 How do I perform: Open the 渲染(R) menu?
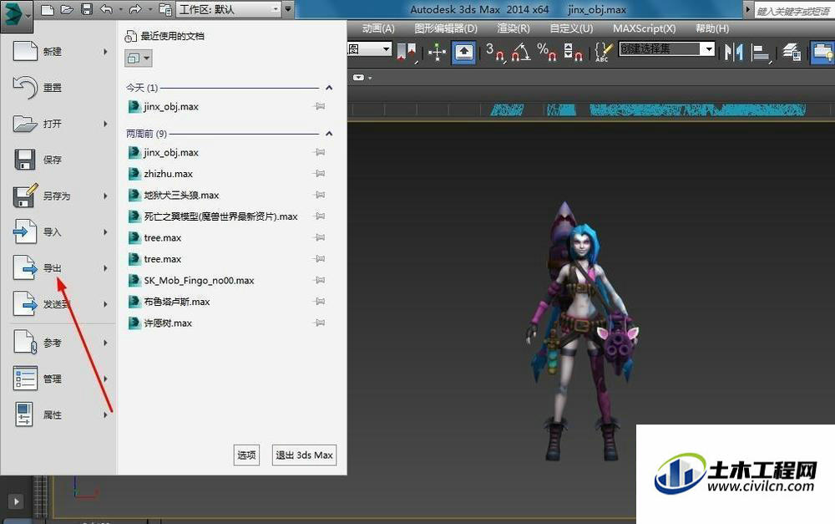pos(514,28)
